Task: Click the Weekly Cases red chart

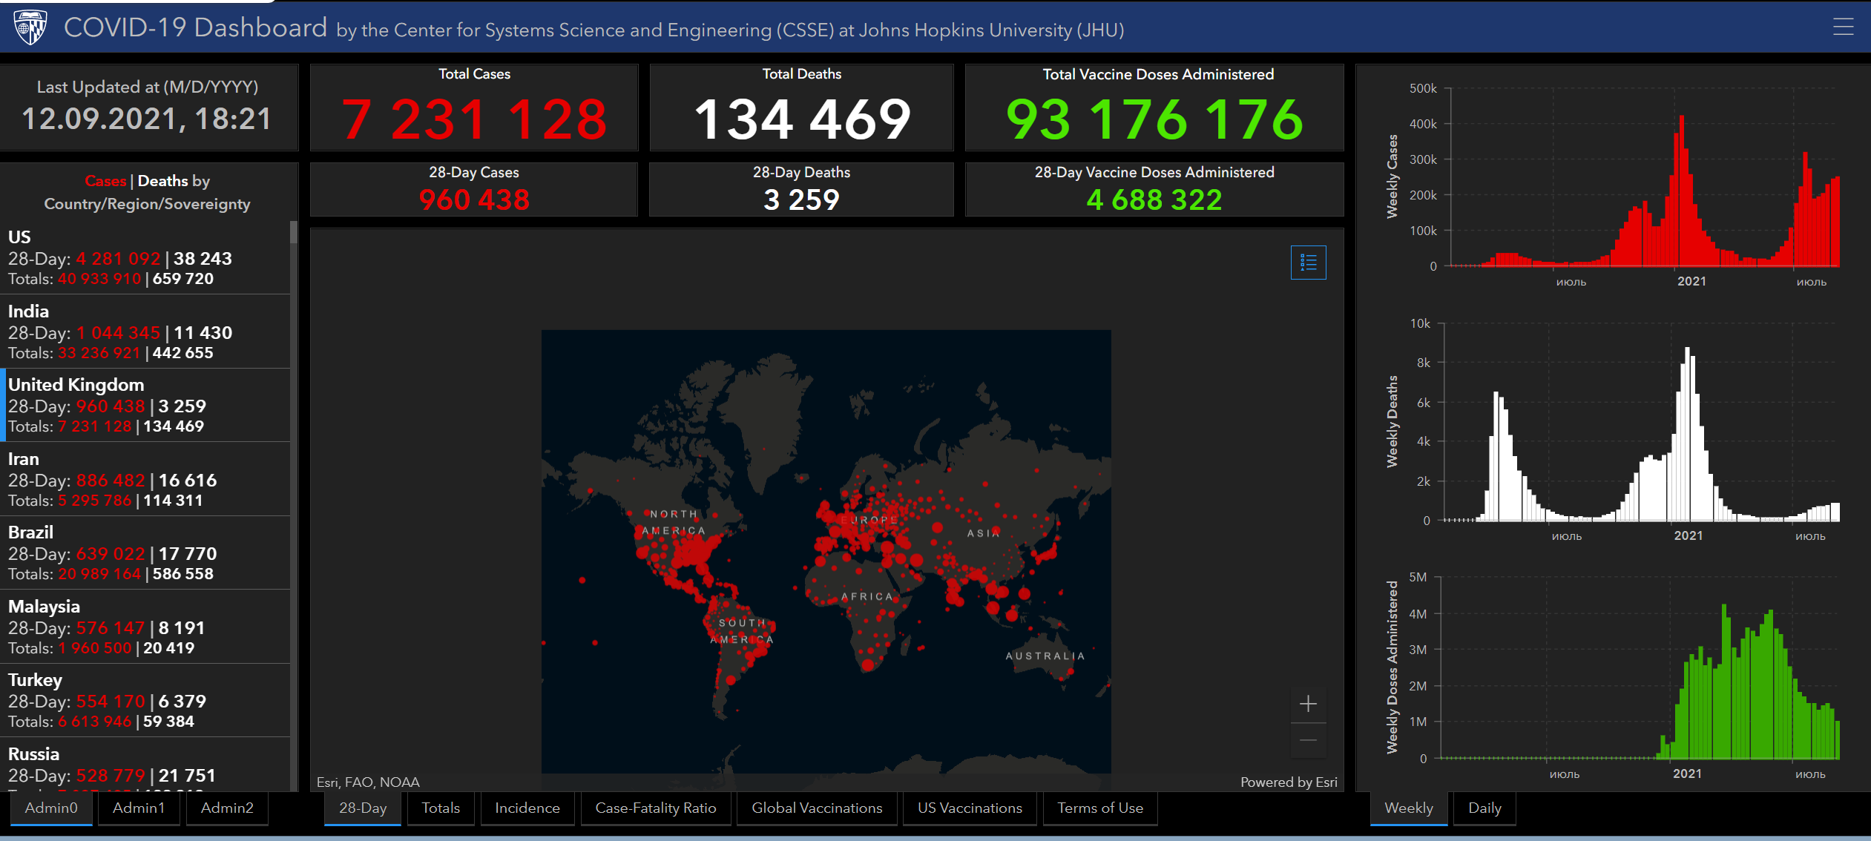Action: click(1644, 178)
